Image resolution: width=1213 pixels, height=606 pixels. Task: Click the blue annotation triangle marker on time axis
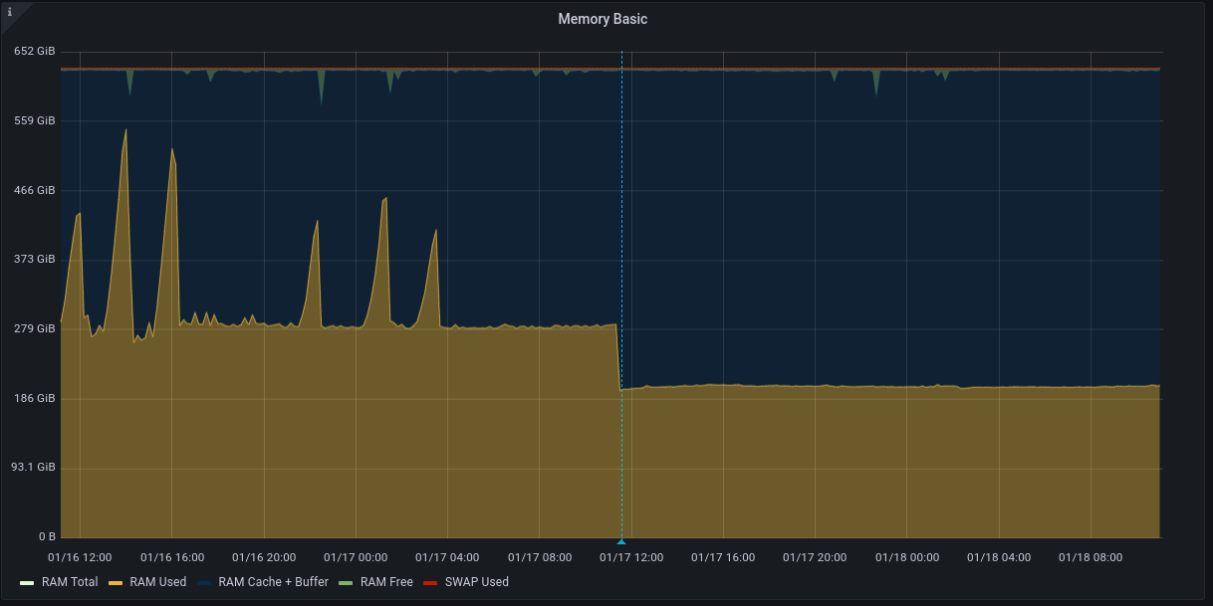tap(621, 541)
